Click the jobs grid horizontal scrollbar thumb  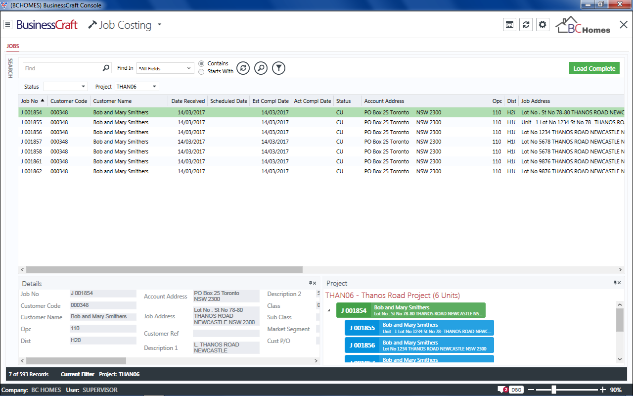(164, 270)
